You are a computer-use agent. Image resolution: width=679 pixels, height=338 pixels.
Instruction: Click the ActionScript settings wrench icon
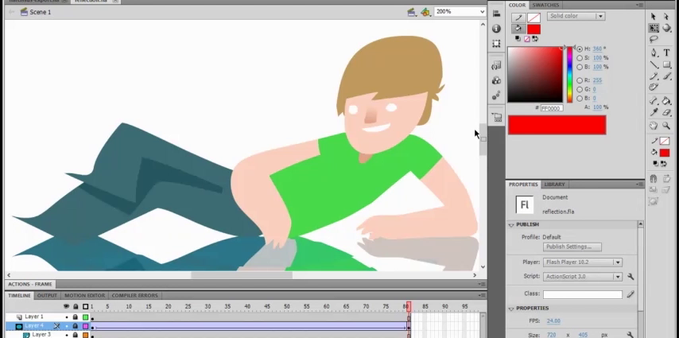630,277
